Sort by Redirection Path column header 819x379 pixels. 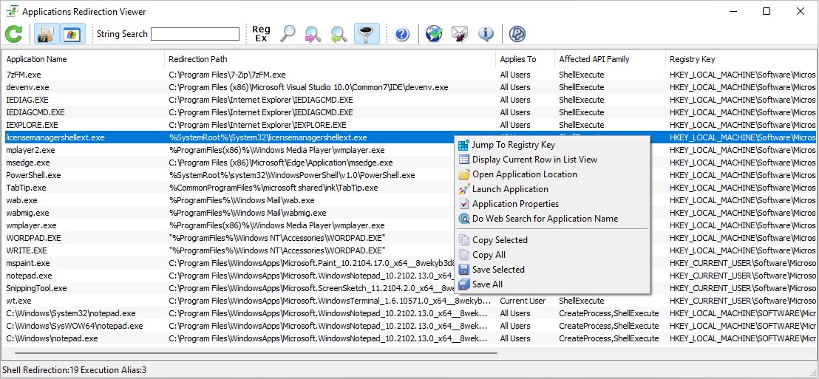[x=330, y=59]
